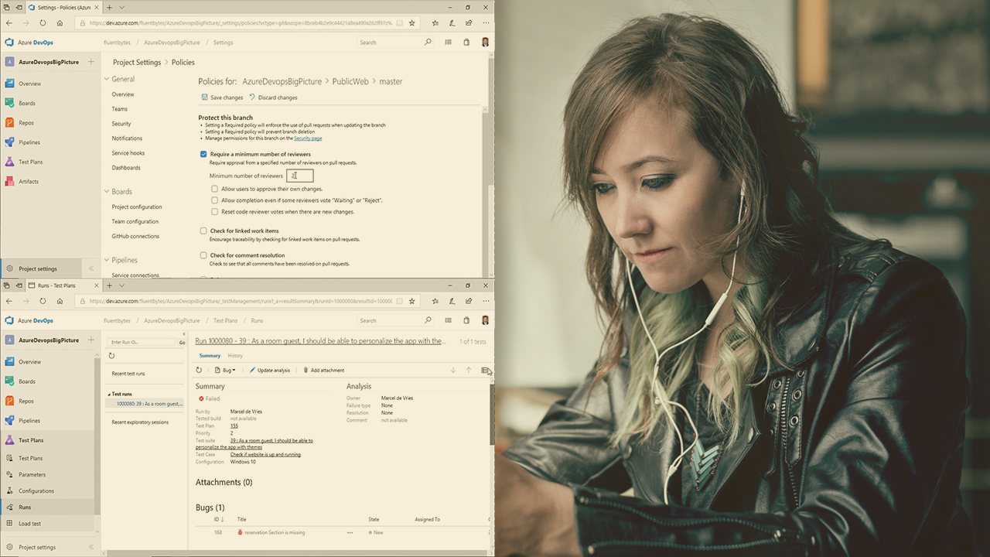Enable Allow users to approve their own changes
990x557 pixels.
tap(215, 189)
